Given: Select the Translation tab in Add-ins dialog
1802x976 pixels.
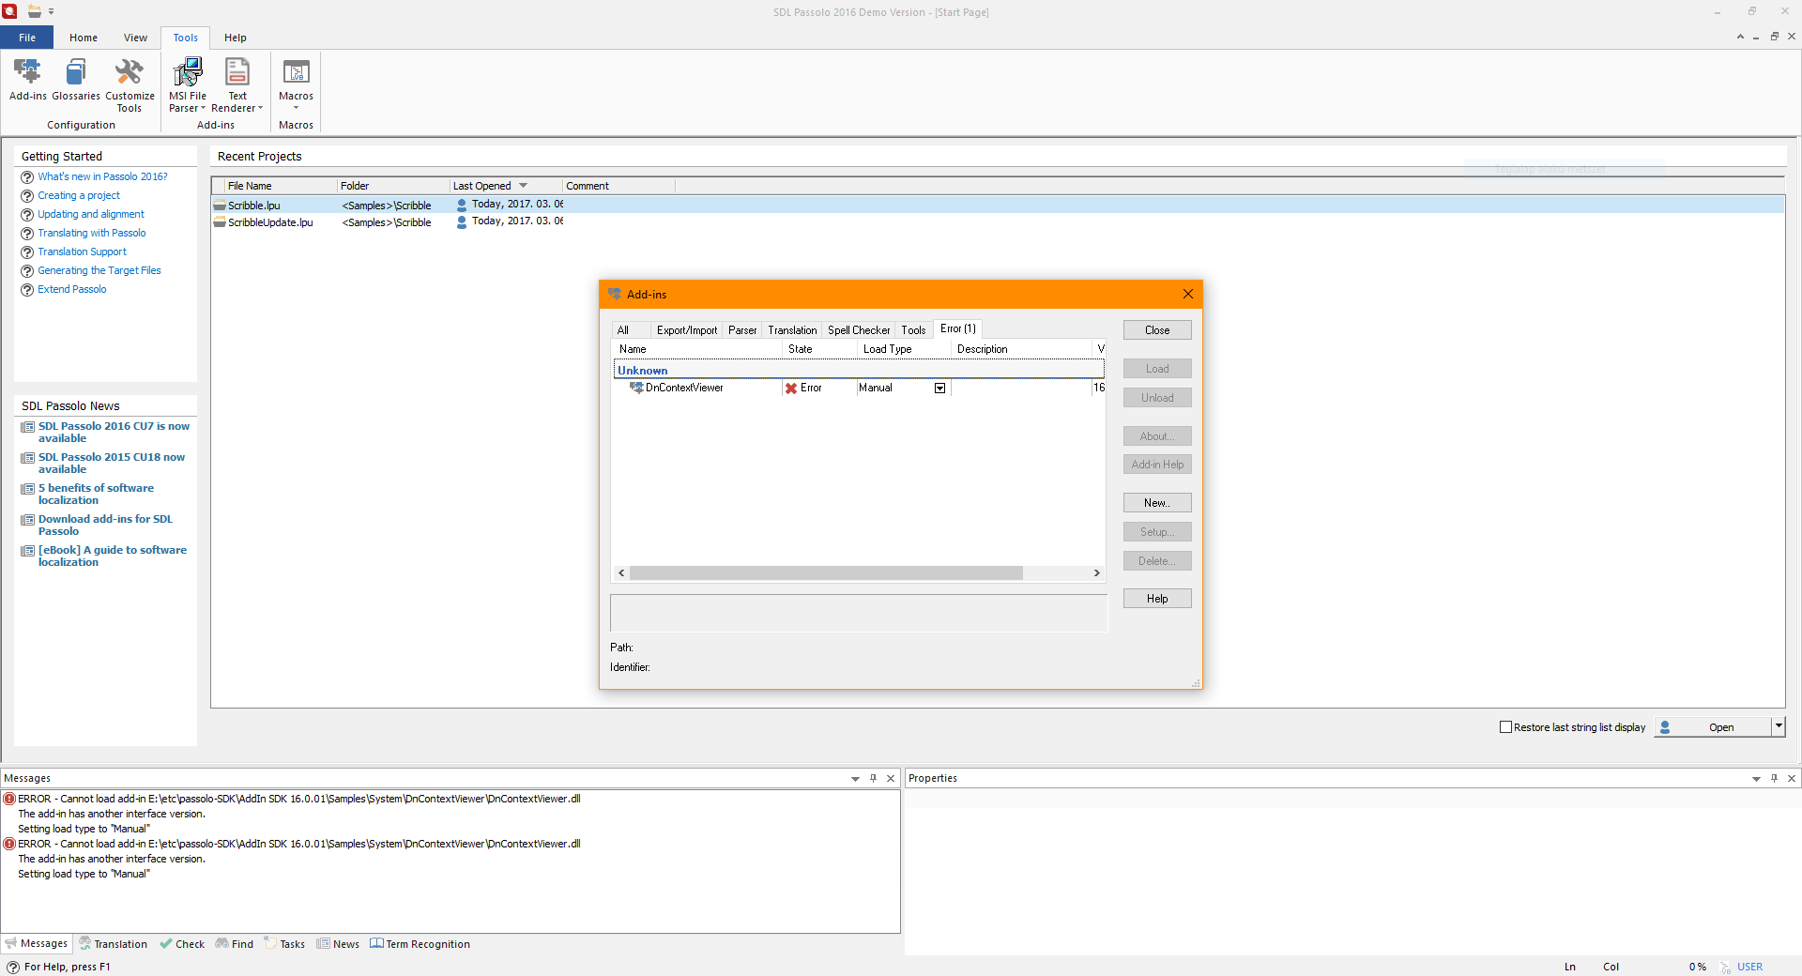Looking at the screenshot, I should [792, 330].
